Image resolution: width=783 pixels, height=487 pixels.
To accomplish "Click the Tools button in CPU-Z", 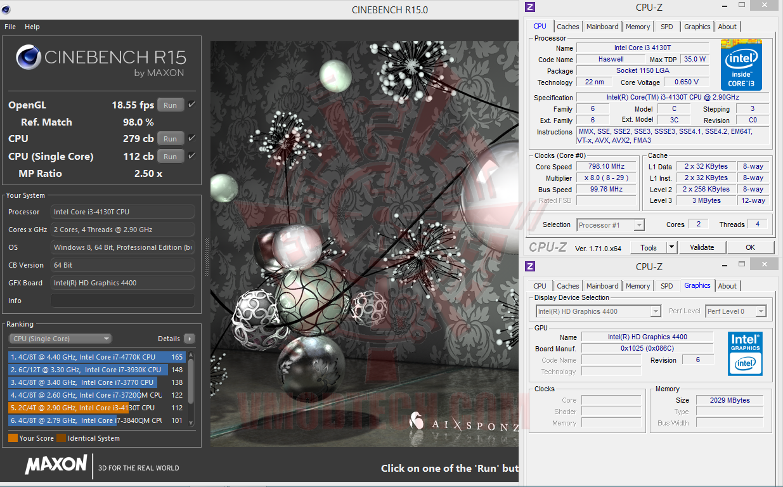I will click(x=649, y=247).
